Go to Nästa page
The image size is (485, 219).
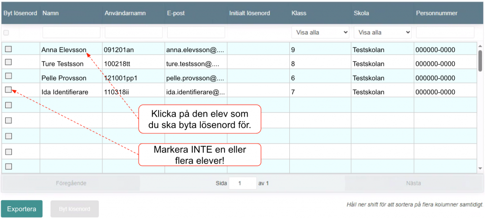point(413,183)
